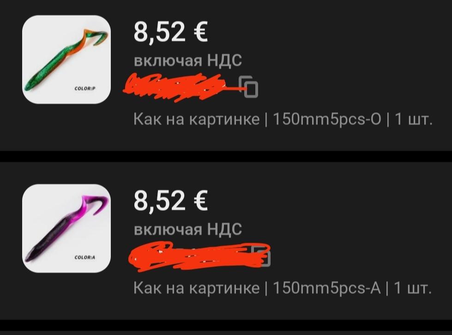This screenshot has width=452, height=335.
Task: Select the 'включая НДС' note under the first price
Action: (x=187, y=60)
